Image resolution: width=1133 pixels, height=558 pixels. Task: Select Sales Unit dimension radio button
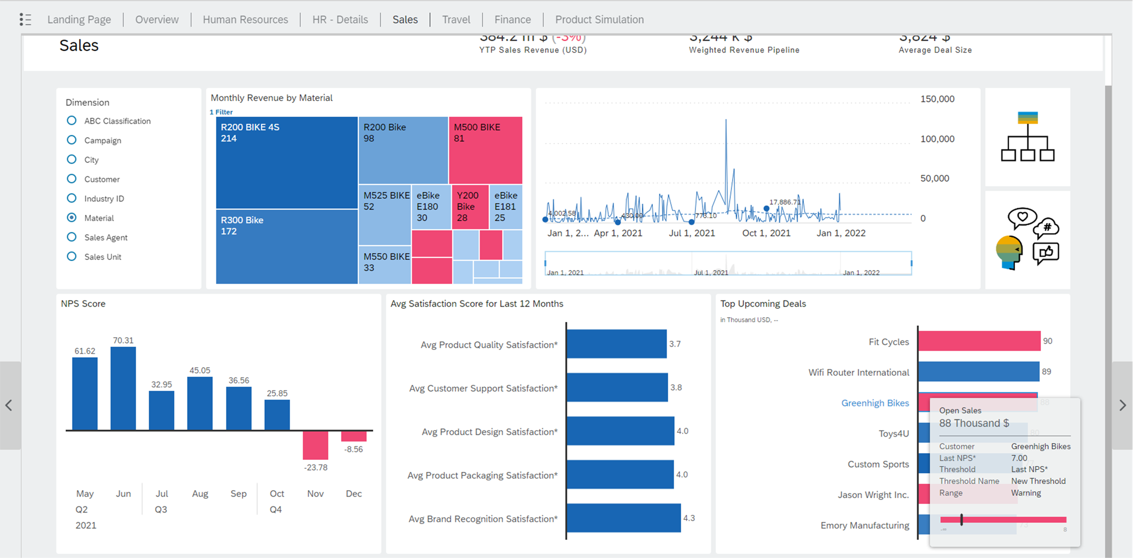click(71, 256)
